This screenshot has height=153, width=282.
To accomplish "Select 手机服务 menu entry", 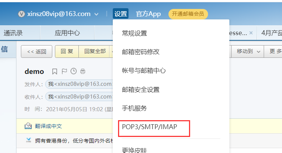I will pos(134,108).
